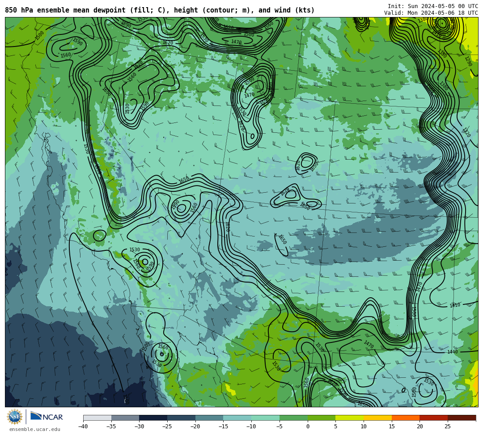Click the -10 to -5 mint green swatch

(266, 418)
